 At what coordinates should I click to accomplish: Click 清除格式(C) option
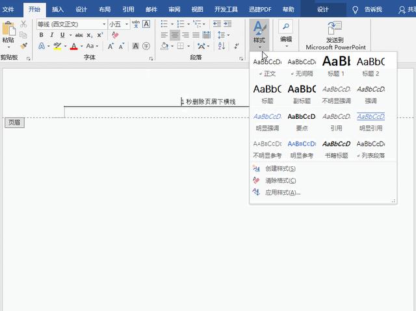click(280, 180)
